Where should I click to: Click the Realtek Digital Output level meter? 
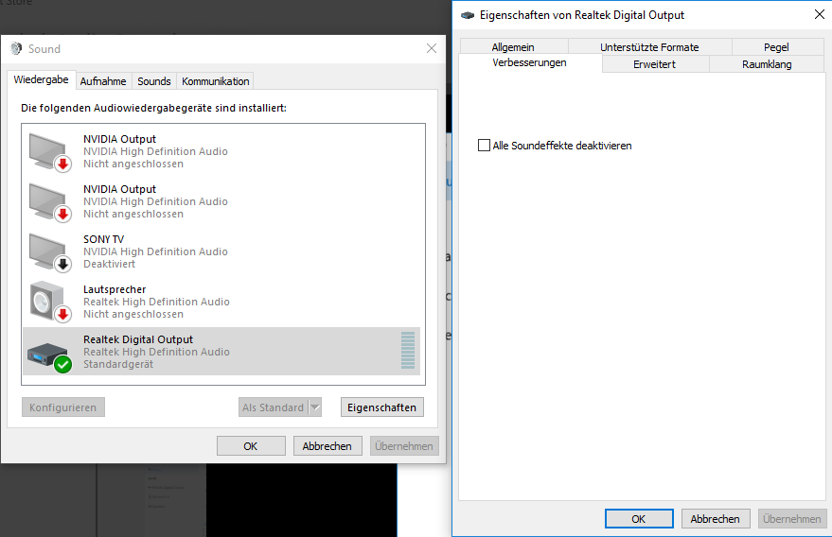(408, 351)
